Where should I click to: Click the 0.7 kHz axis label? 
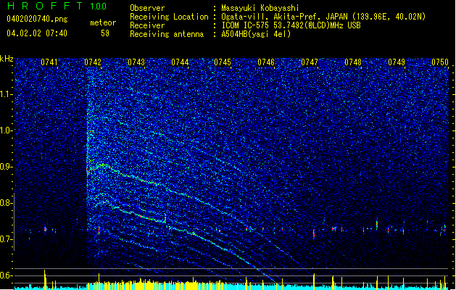click(x=7, y=239)
